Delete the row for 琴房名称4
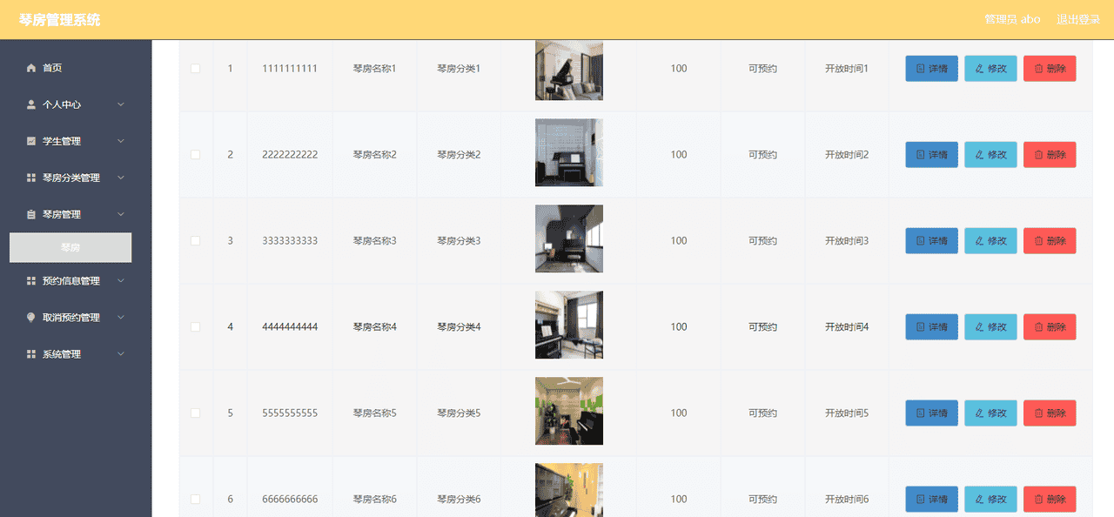 [x=1050, y=327]
